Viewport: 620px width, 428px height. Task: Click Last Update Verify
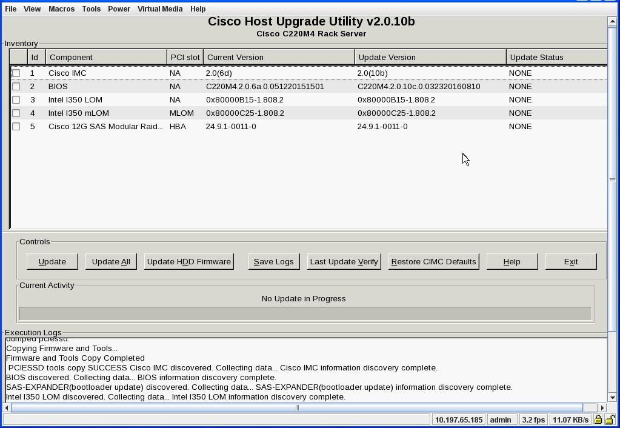pyautogui.click(x=344, y=261)
